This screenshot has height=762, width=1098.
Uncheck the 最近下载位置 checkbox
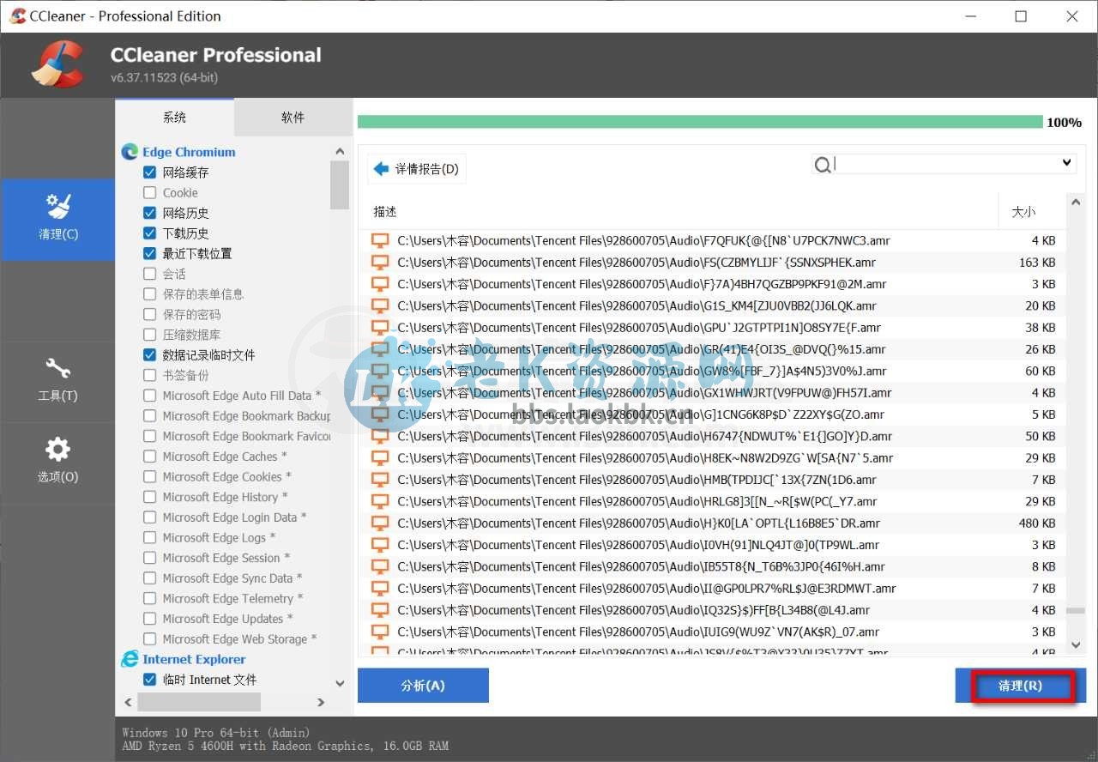[x=150, y=254]
